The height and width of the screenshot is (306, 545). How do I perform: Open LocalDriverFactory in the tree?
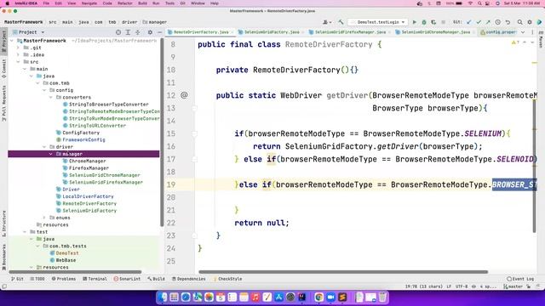pos(88,196)
